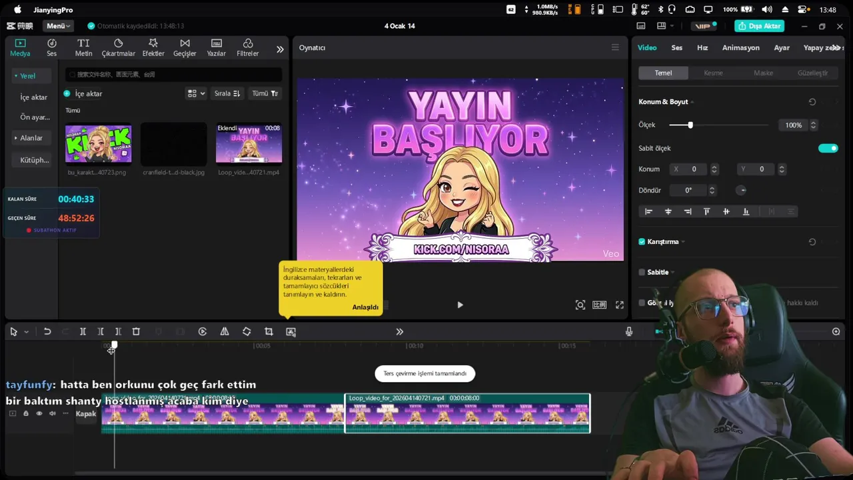Click the Dışa Aktar export button
The height and width of the screenshot is (480, 853).
[x=759, y=26]
